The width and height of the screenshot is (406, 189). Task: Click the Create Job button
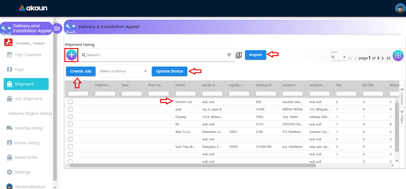point(81,71)
